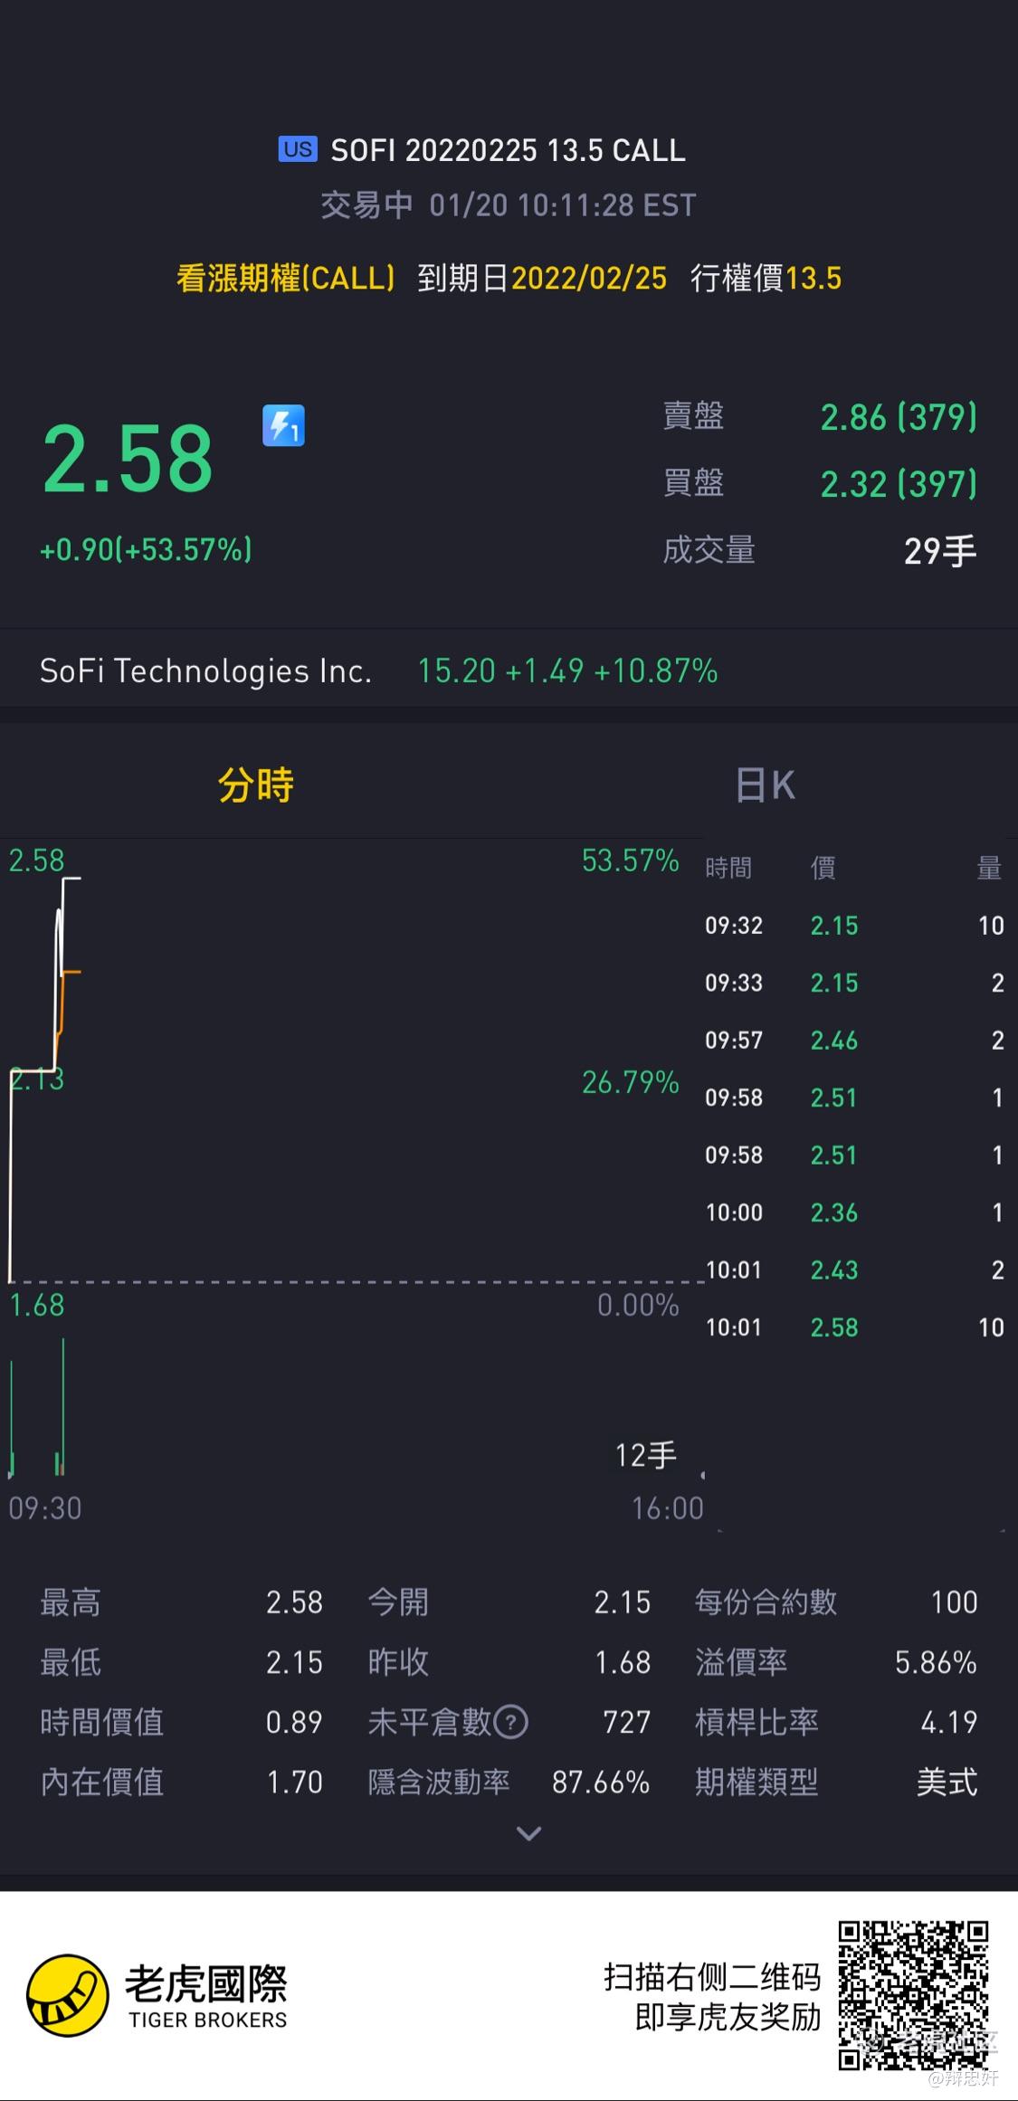This screenshot has height=2101, width=1018.
Task: Select the 分時 chart tab
Action: click(x=255, y=784)
